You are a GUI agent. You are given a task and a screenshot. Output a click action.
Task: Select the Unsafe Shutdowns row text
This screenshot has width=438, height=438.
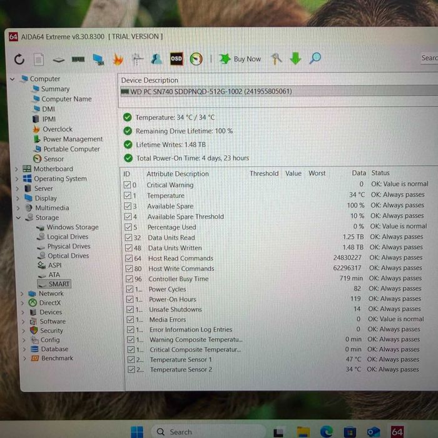point(175,310)
